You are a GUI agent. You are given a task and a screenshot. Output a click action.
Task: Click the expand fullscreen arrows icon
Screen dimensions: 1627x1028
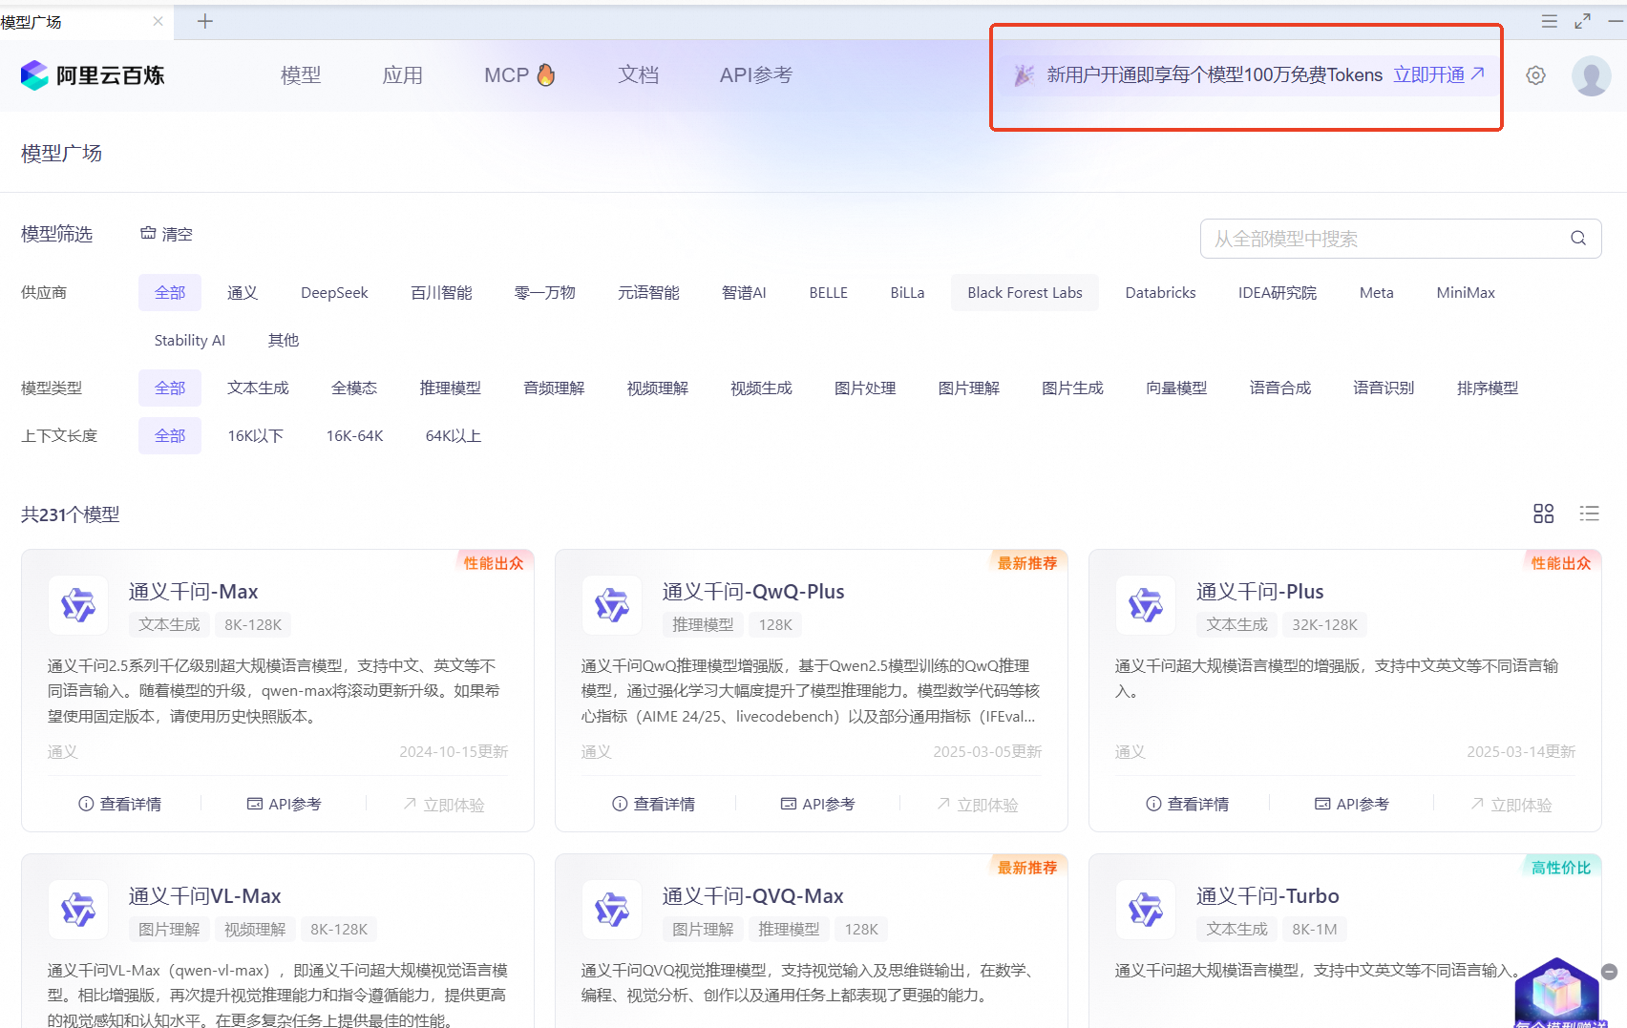1583,21
